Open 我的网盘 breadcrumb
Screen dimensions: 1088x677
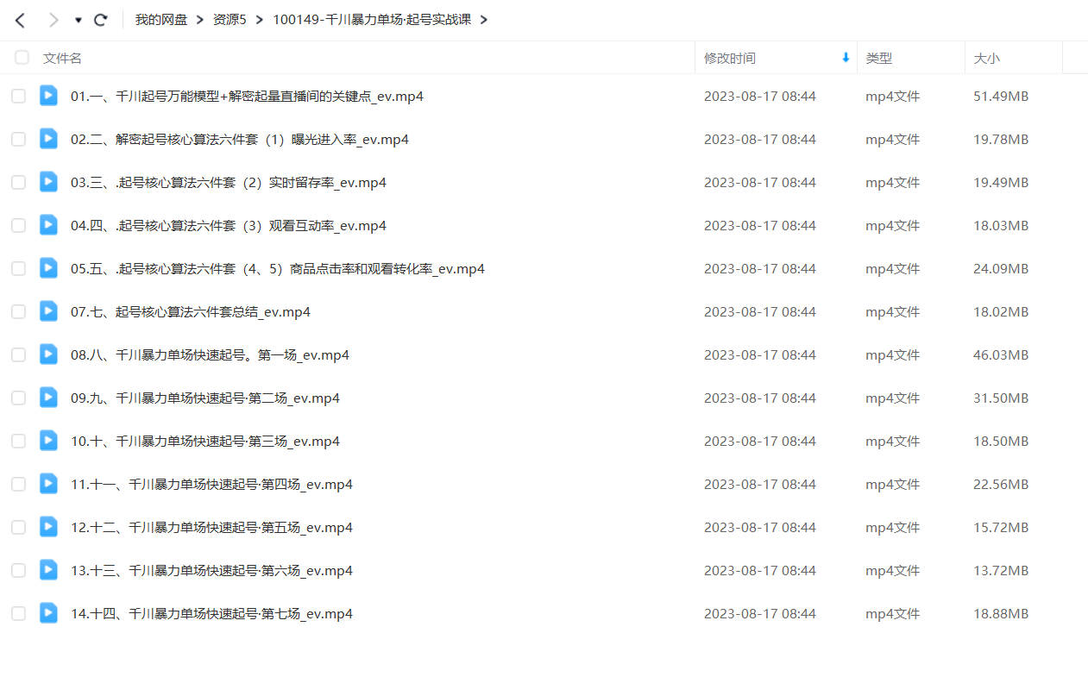(x=161, y=20)
